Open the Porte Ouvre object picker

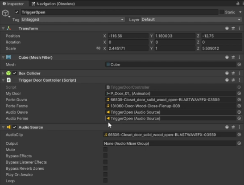click(x=239, y=100)
